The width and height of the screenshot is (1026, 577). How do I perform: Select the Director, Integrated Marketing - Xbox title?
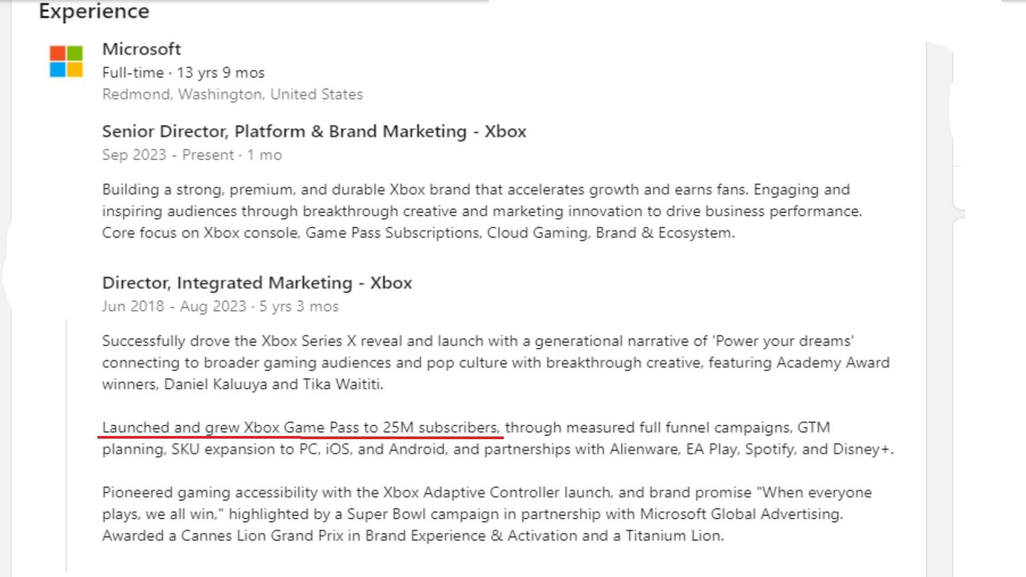tap(257, 283)
